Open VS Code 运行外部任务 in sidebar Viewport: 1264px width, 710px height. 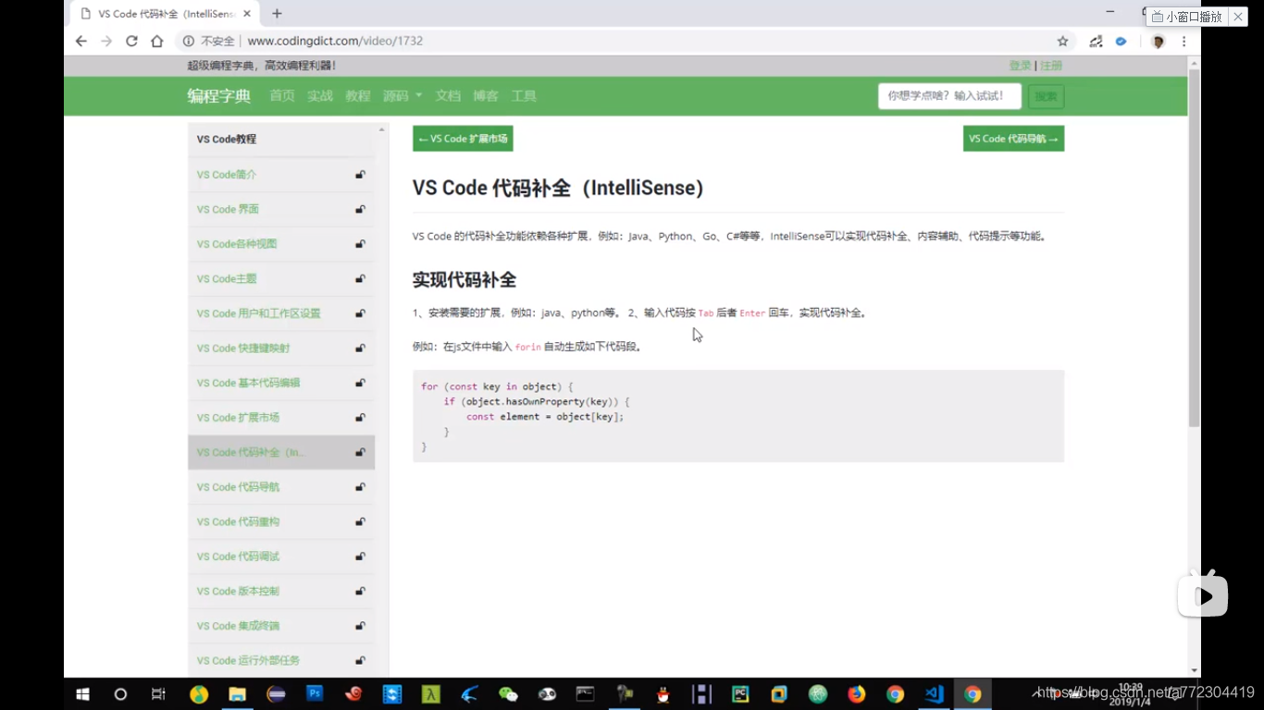click(x=281, y=661)
